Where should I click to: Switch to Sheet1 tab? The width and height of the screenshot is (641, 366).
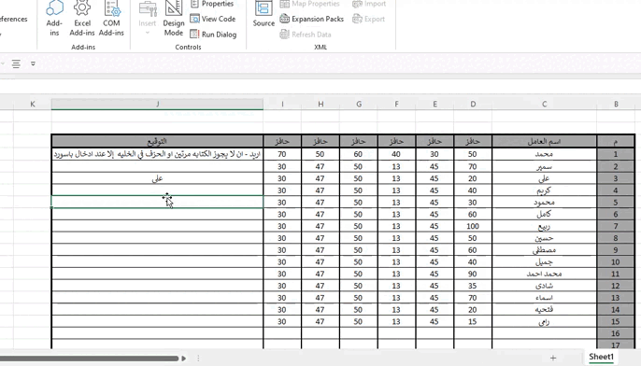tap(601, 357)
